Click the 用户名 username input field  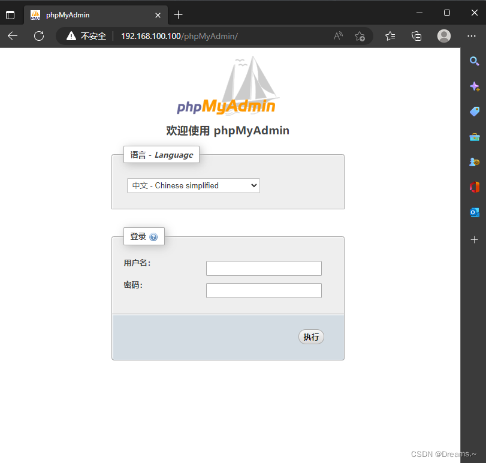click(x=264, y=268)
